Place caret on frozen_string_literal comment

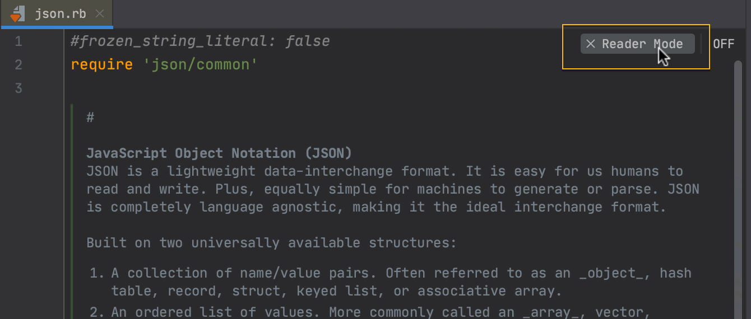coord(200,41)
